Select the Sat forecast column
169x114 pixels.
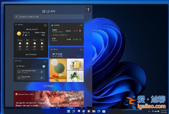point(34,45)
